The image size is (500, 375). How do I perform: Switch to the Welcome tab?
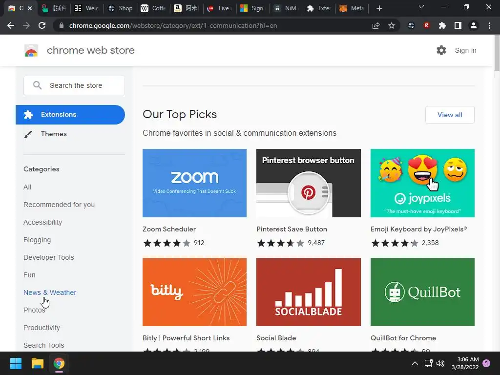click(x=87, y=8)
